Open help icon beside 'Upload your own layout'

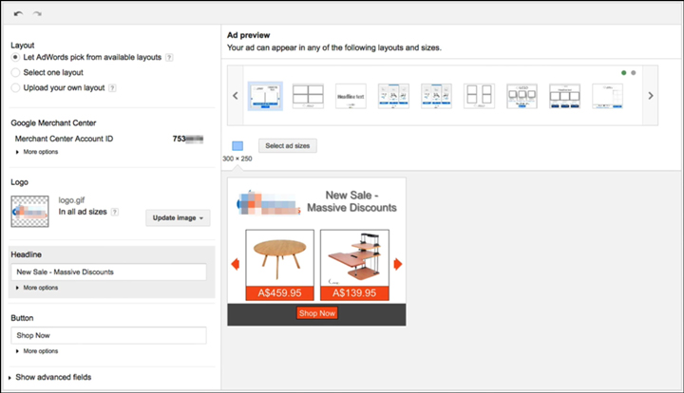[x=113, y=88]
